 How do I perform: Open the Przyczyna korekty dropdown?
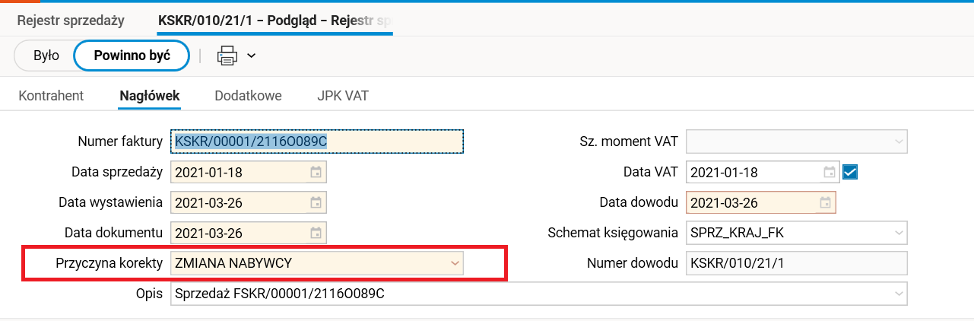pyautogui.click(x=455, y=264)
